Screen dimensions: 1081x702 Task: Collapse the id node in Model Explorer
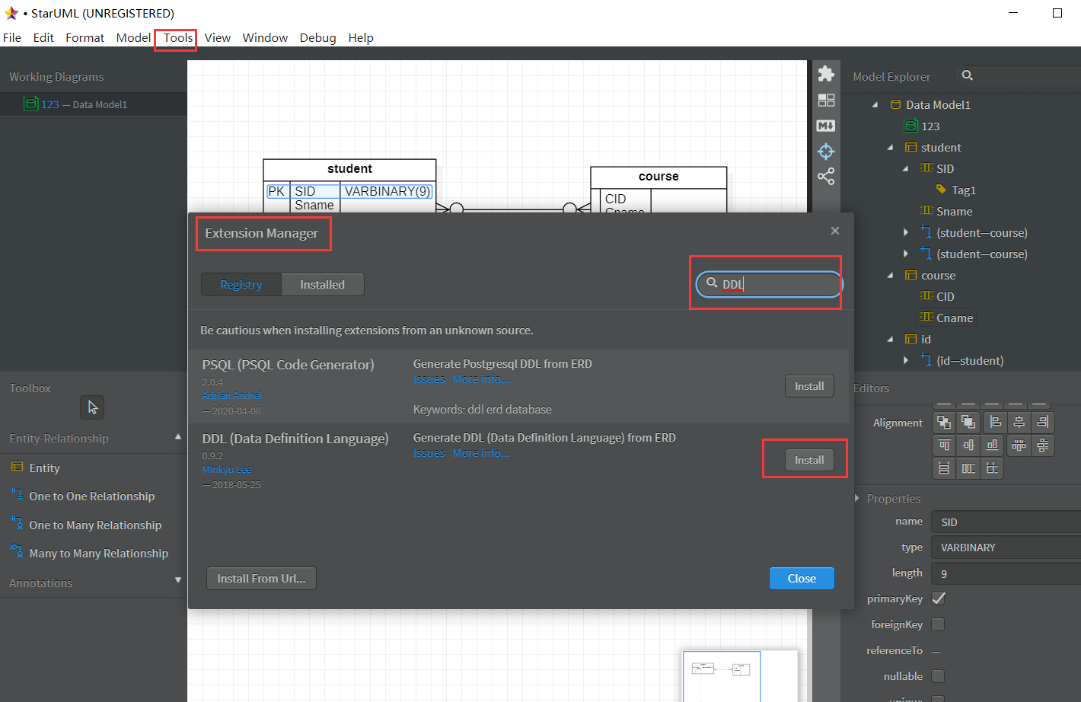click(x=890, y=340)
